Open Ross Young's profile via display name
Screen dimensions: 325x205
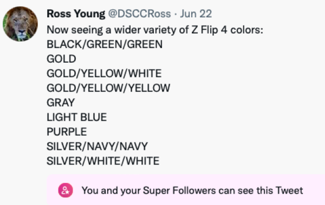tap(76, 14)
